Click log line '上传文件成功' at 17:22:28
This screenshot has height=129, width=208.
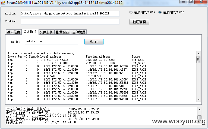53,109
